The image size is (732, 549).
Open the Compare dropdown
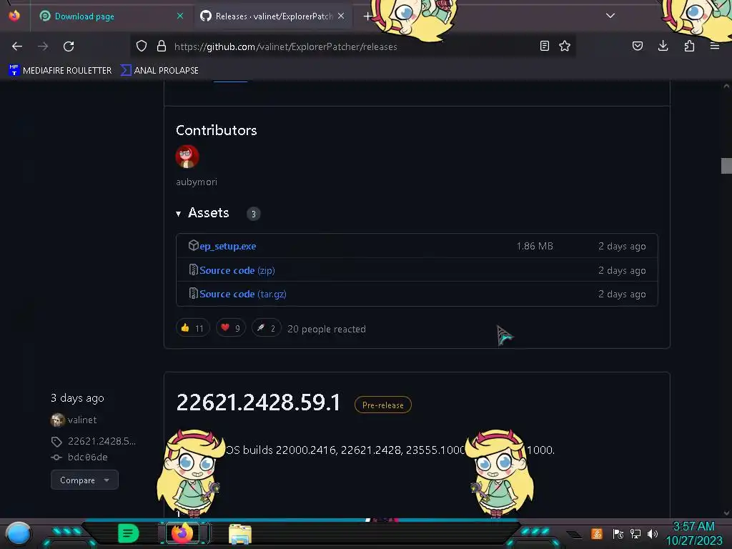coord(84,480)
